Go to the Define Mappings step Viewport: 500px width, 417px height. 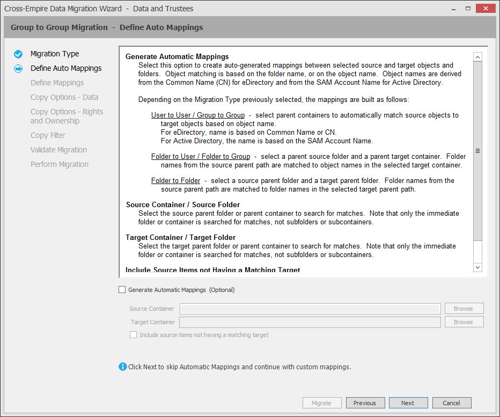pyautogui.click(x=57, y=83)
